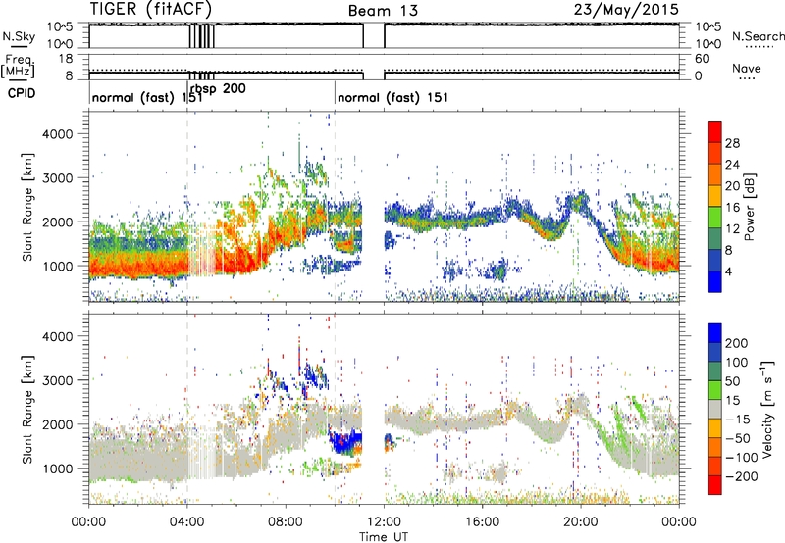
Task: Click the 4 tick on Power colorbar
Action: coord(729,271)
